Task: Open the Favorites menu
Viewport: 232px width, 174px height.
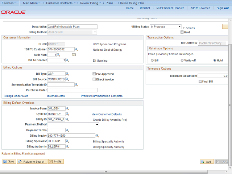Action: tap(9, 3)
